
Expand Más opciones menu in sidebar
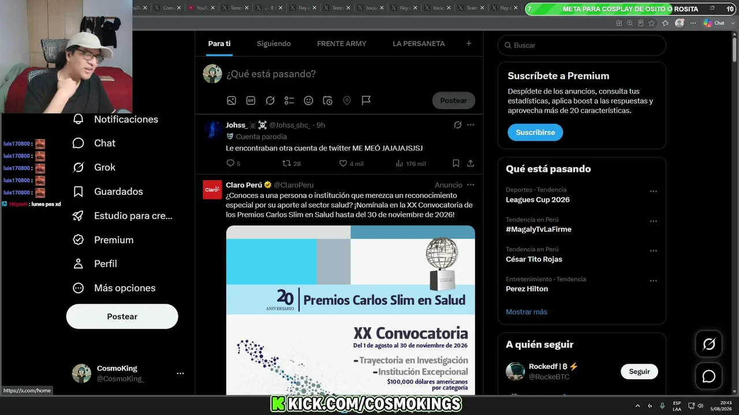click(x=114, y=288)
